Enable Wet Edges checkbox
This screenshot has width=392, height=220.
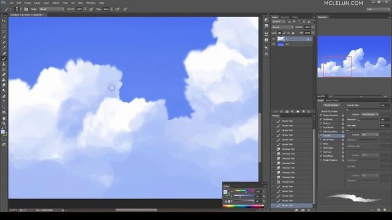tap(321, 148)
